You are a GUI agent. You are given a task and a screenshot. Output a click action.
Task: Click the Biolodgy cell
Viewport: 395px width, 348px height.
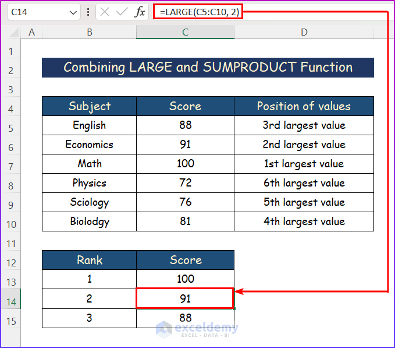[89, 222]
